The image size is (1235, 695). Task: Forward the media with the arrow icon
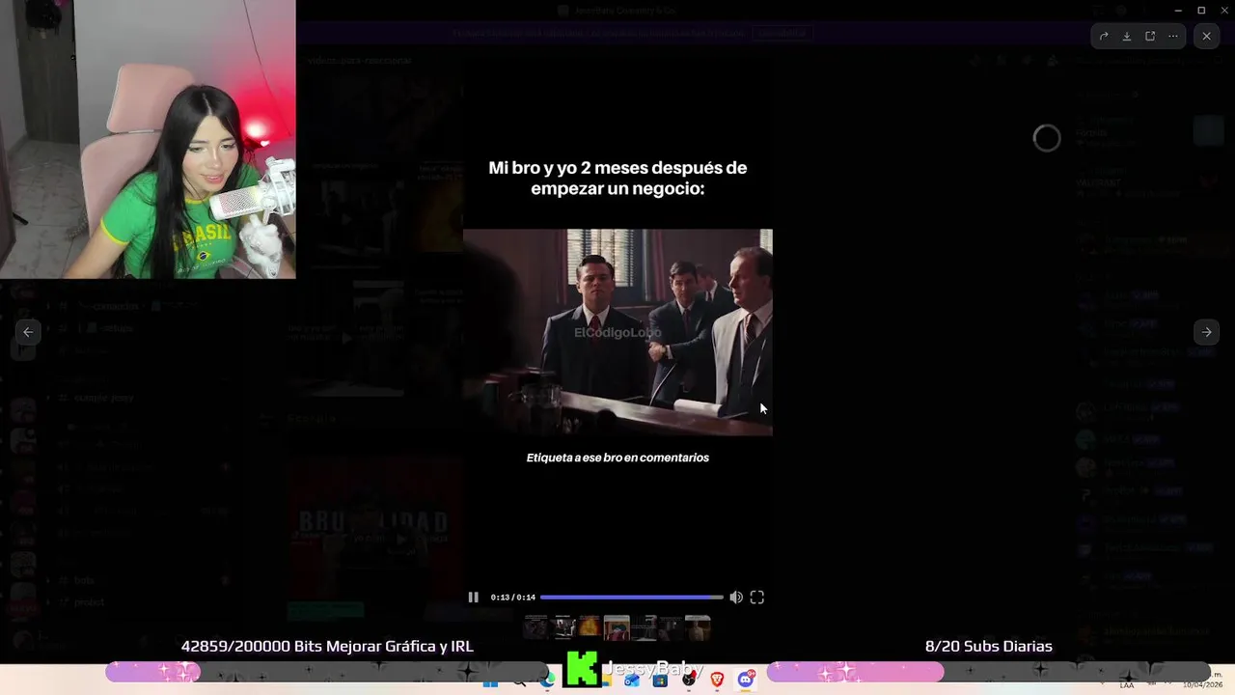pos(1104,37)
